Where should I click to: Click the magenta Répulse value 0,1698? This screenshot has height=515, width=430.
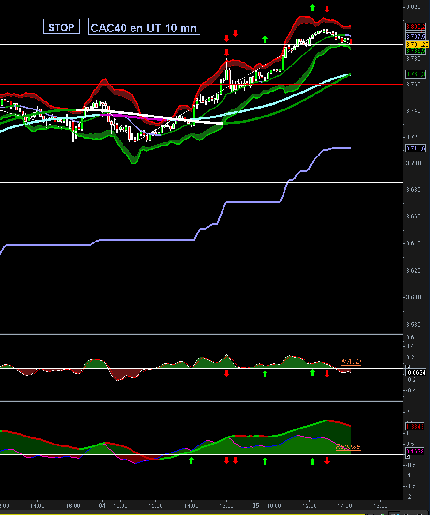pos(415,451)
